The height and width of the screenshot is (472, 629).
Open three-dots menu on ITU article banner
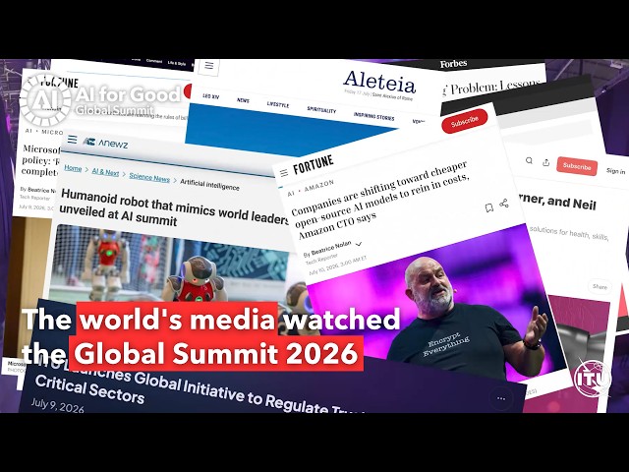click(501, 398)
